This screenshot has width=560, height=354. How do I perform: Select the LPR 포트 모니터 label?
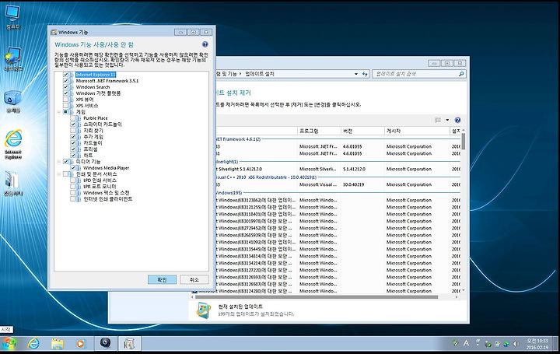tap(100, 187)
